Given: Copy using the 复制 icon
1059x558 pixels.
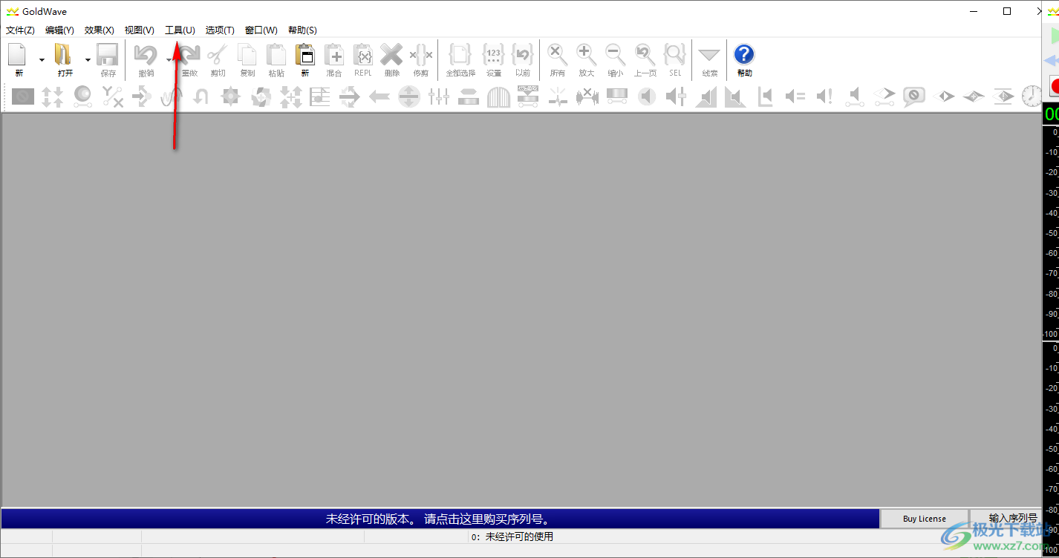Looking at the screenshot, I should 247,59.
